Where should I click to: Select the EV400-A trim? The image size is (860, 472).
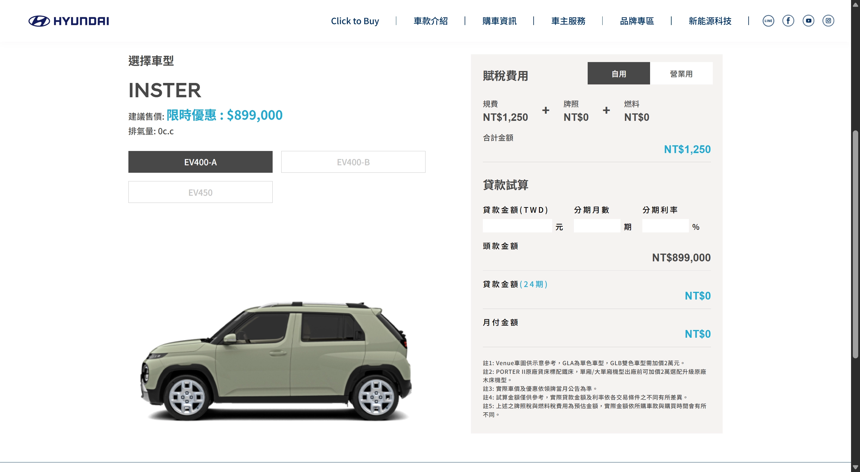(x=200, y=162)
